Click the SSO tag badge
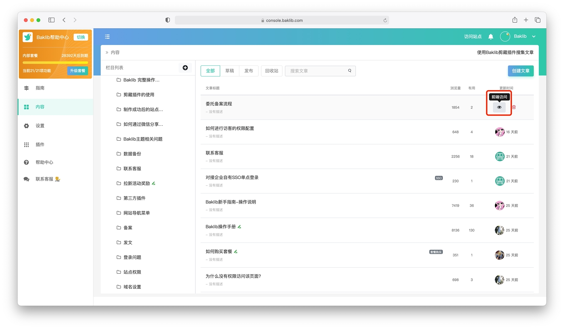564x329 pixels. [x=439, y=178]
